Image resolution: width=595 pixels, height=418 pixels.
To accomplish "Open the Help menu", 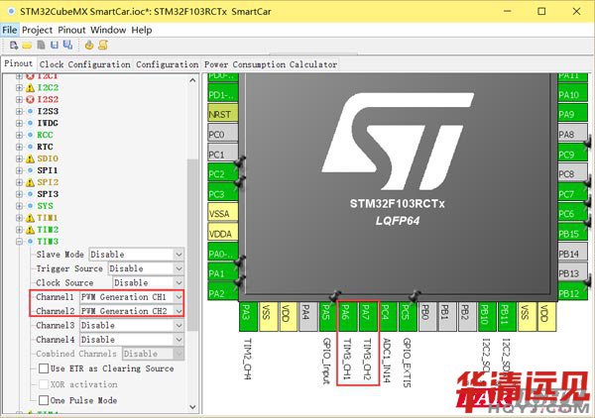I will (x=142, y=30).
